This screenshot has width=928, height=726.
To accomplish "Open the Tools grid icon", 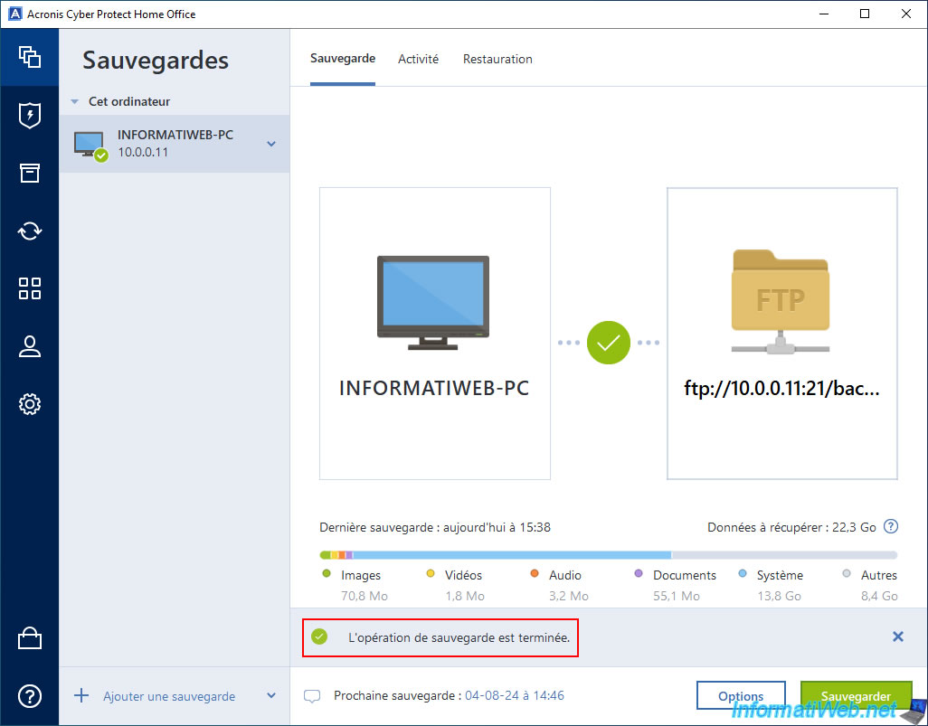I will (x=30, y=288).
